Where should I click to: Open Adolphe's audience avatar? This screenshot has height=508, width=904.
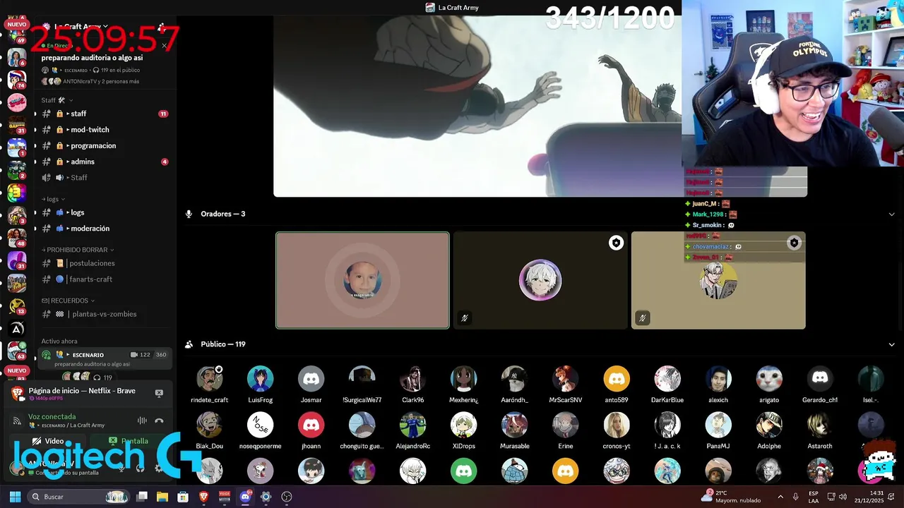[769, 425]
